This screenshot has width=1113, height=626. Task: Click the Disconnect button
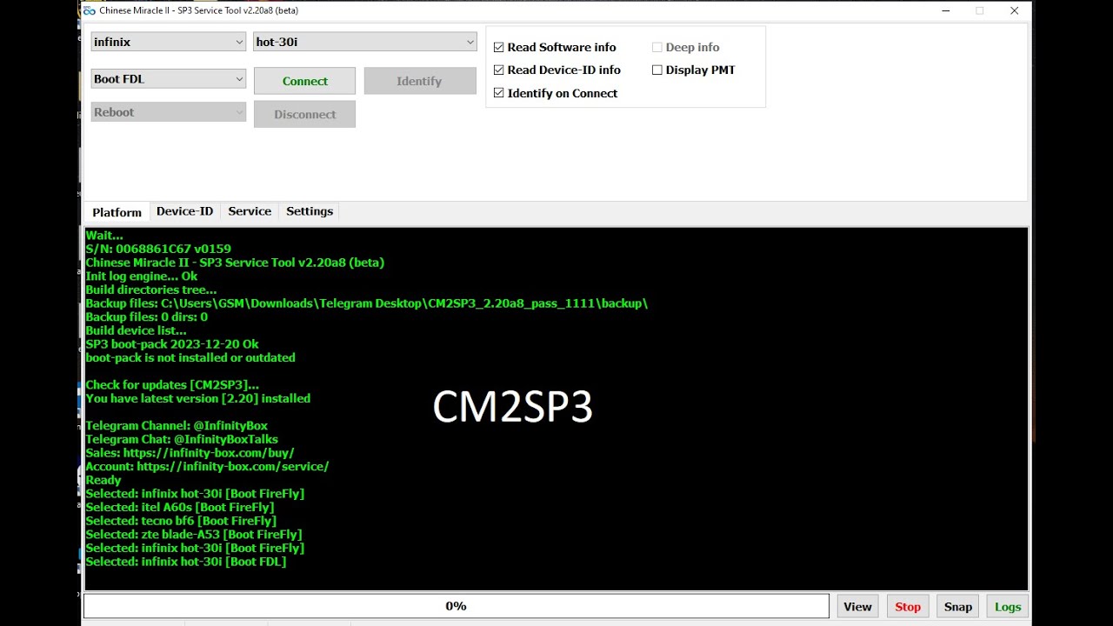coord(304,114)
